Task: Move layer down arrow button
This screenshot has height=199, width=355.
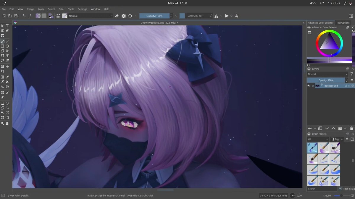Action: pos(327,129)
